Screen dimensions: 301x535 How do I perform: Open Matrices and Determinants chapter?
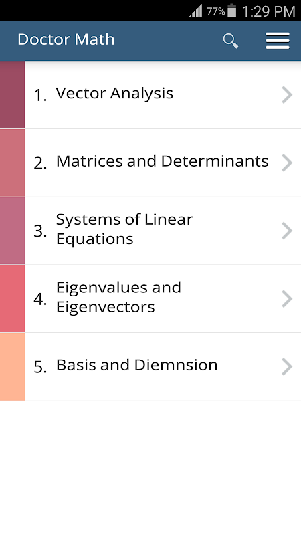163,163
